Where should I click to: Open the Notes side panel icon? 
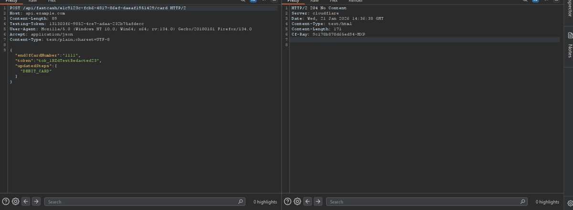click(x=569, y=35)
